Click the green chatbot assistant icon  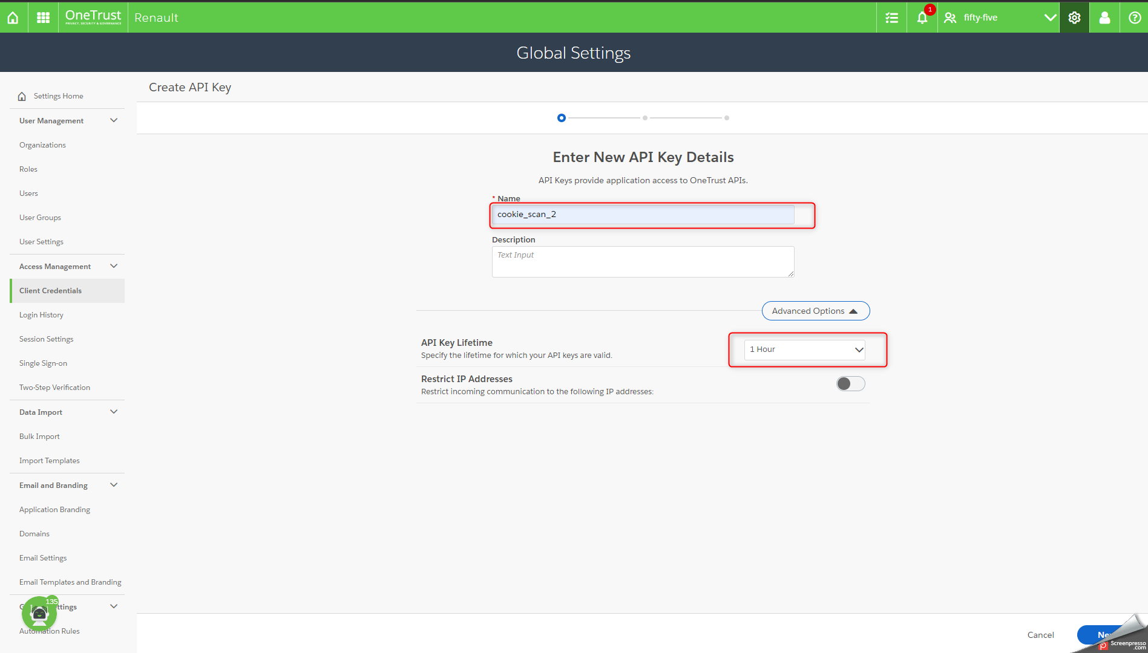coord(39,614)
